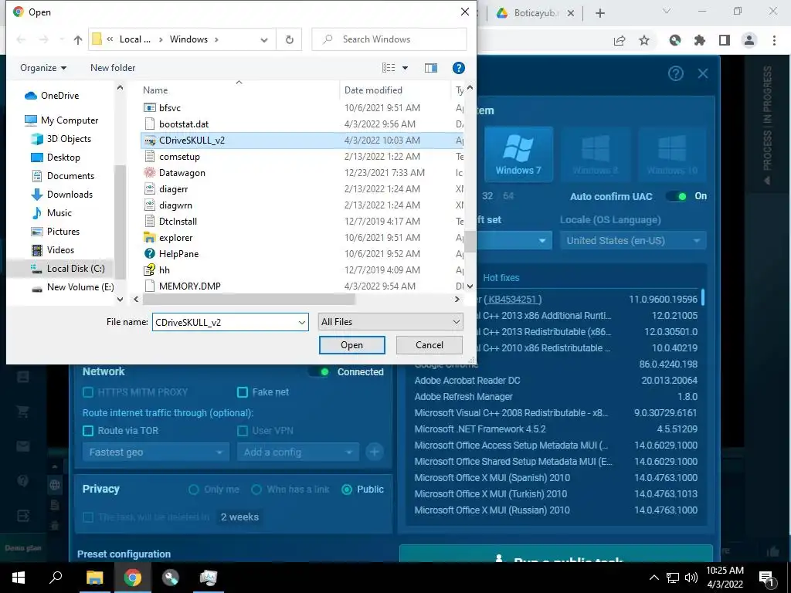Screen dimensions: 791x593
Task: Check the HTTPS MITM PROXY box
Action: 88,391
